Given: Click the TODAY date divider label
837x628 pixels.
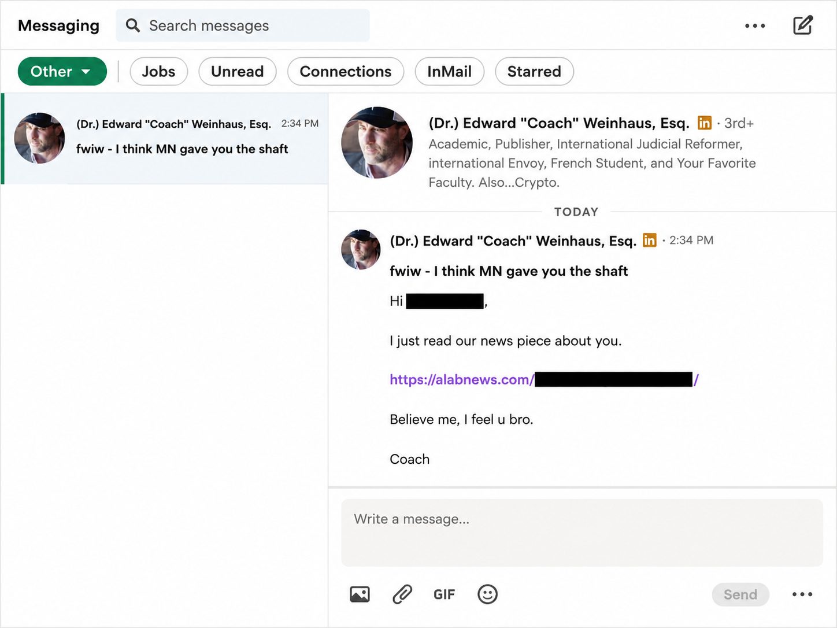Looking at the screenshot, I should coord(576,212).
